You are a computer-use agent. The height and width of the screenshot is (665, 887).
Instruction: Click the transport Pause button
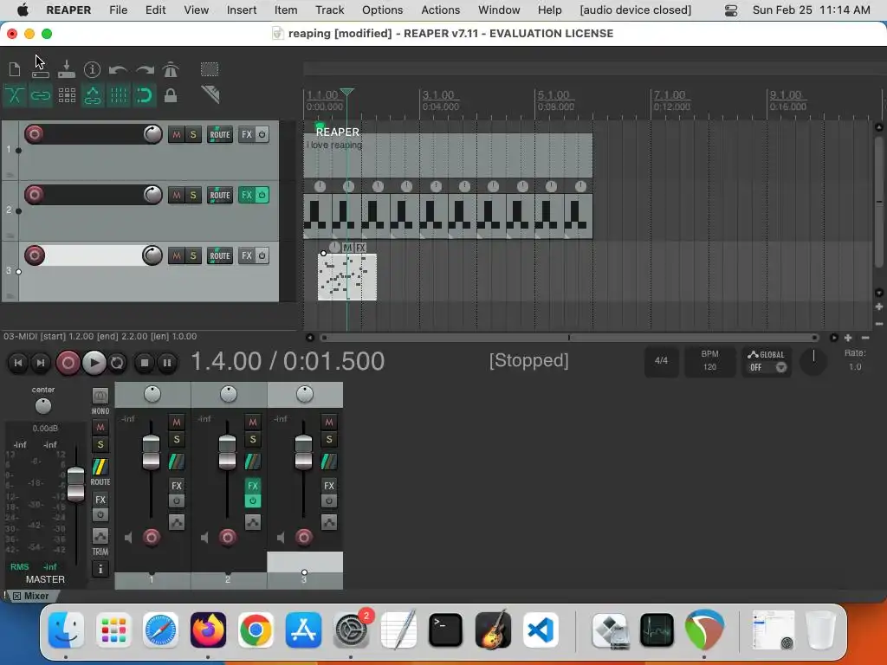(x=167, y=363)
